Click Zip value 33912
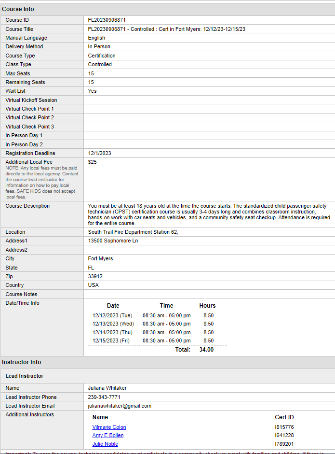This screenshot has height=454, width=335. tap(95, 277)
